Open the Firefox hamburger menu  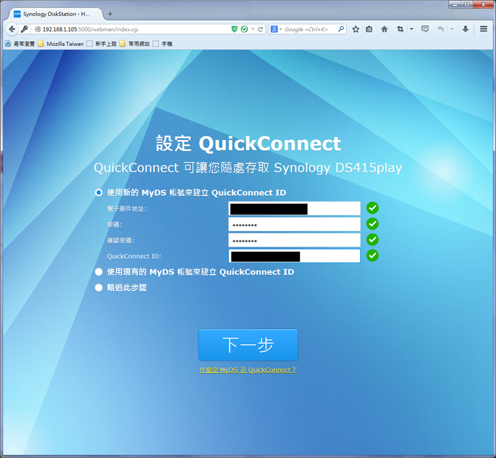483,29
